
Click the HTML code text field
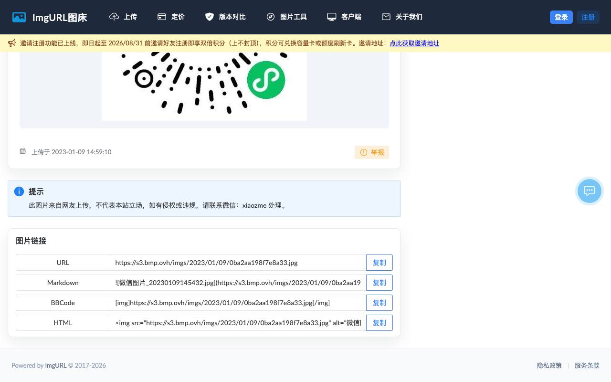[x=238, y=323]
